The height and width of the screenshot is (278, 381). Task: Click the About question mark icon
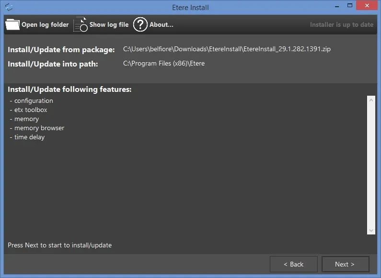tap(140, 24)
